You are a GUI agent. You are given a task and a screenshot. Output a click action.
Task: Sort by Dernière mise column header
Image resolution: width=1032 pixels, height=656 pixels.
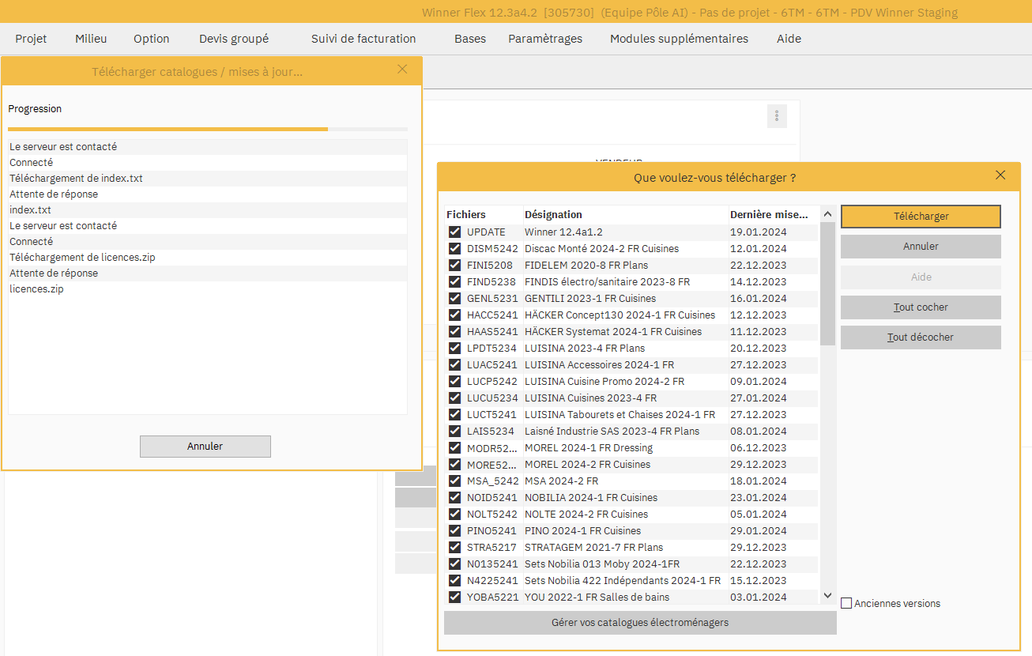tap(768, 214)
